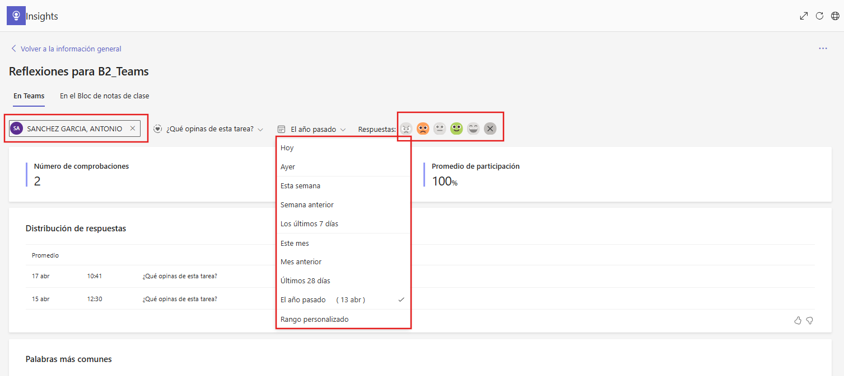Switch to the En Teams tab
The height and width of the screenshot is (376, 844).
29,96
